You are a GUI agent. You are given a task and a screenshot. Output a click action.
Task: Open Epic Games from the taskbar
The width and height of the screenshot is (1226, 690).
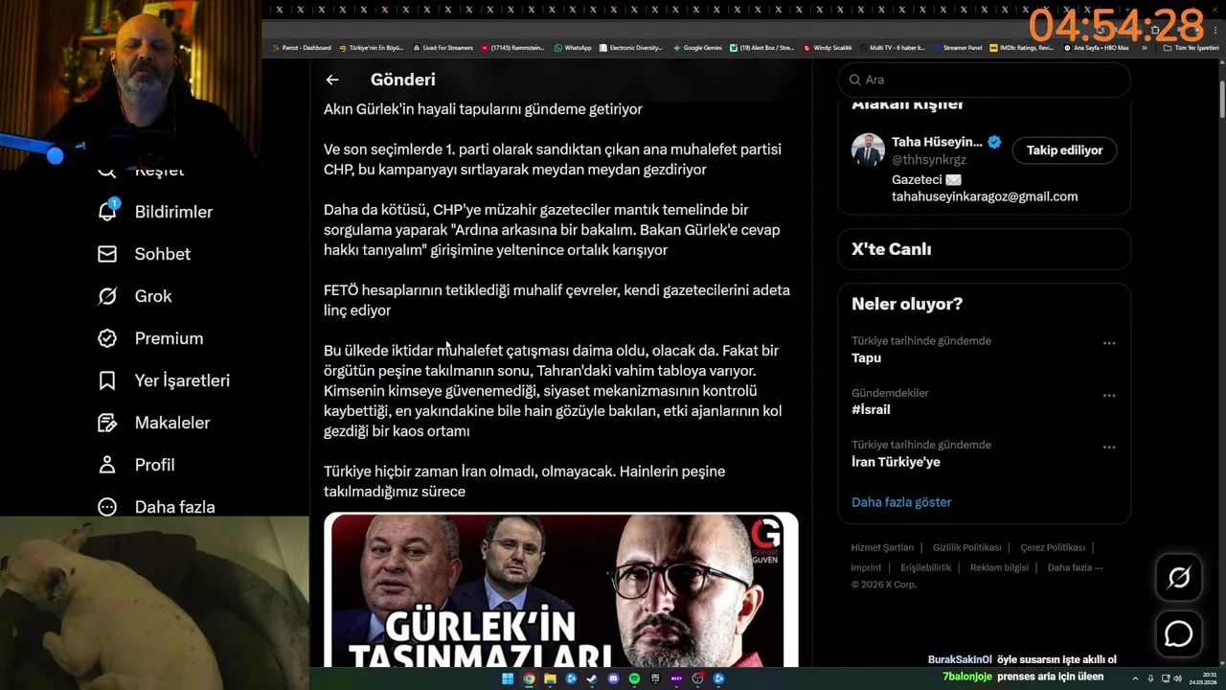[655, 678]
